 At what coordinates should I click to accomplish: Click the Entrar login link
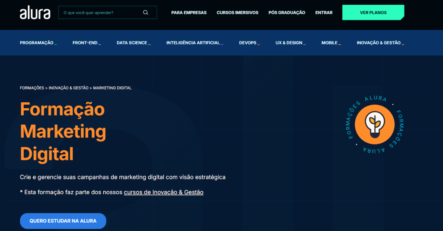[324, 13]
